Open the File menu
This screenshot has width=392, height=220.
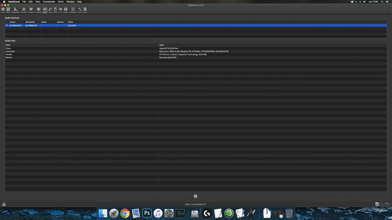(24, 2)
